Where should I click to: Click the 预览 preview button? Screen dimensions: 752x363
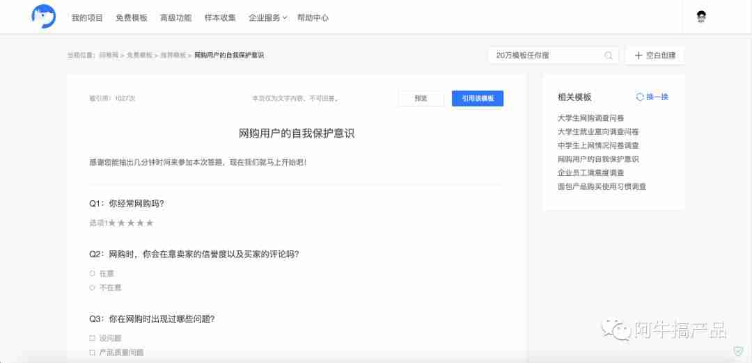(x=421, y=99)
